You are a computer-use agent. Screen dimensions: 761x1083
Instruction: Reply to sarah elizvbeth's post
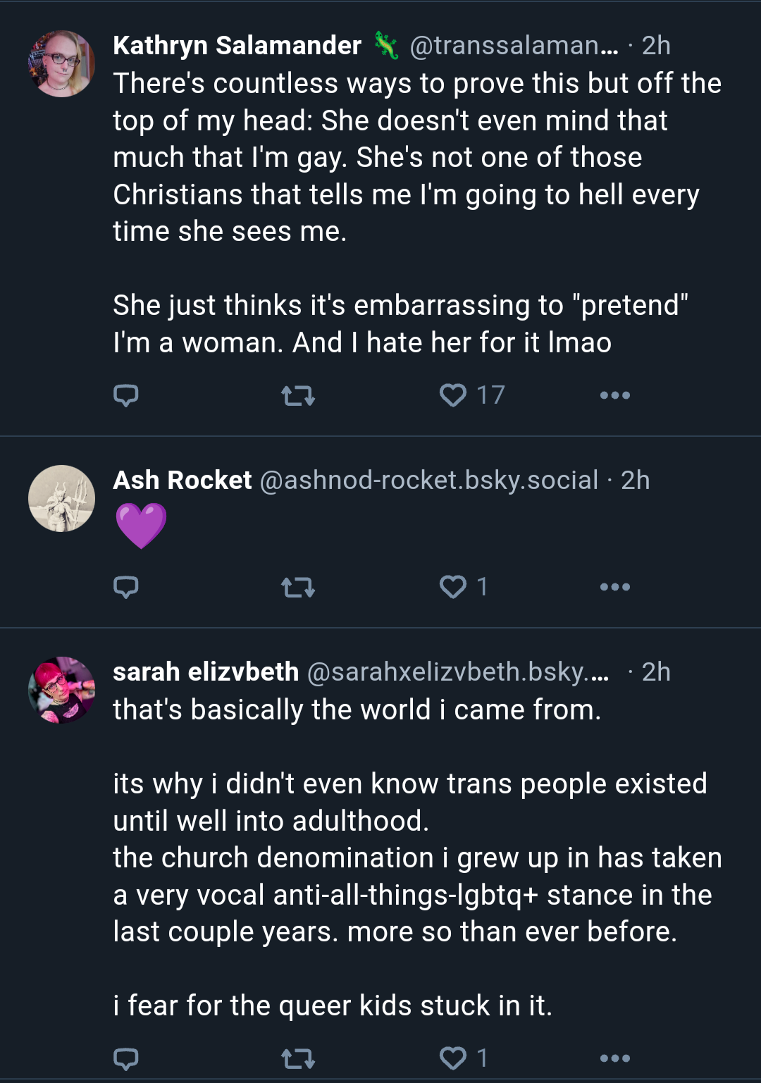tap(126, 1058)
